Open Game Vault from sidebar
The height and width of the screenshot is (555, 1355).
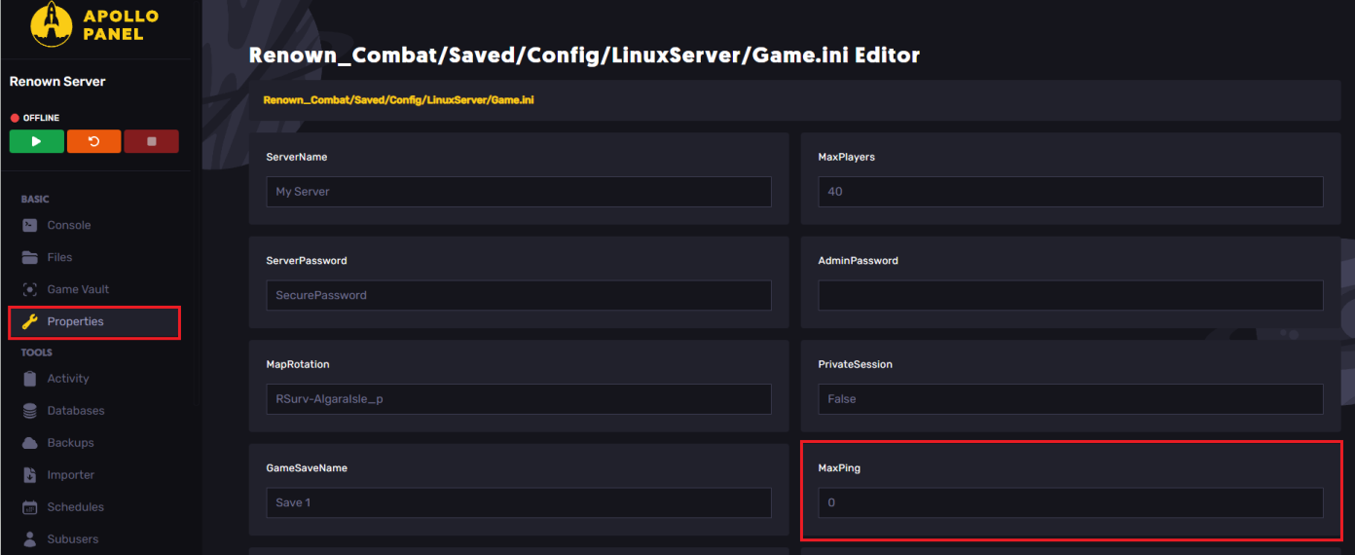pyautogui.click(x=78, y=289)
